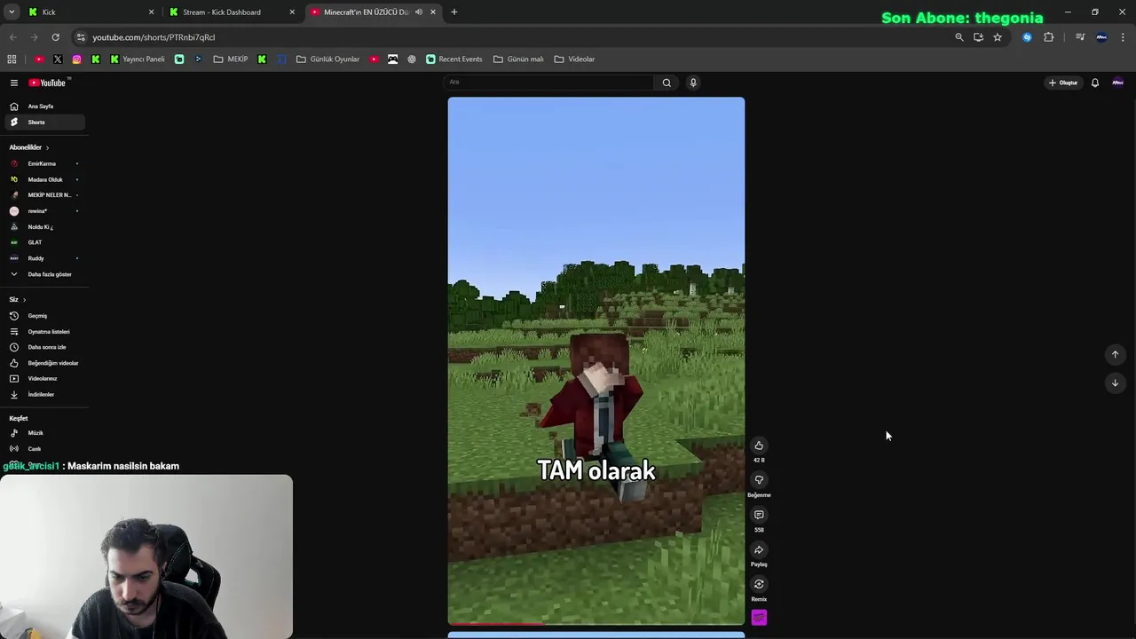
Task: Open Yayıncı Paneli bookmark
Action: tap(138, 59)
